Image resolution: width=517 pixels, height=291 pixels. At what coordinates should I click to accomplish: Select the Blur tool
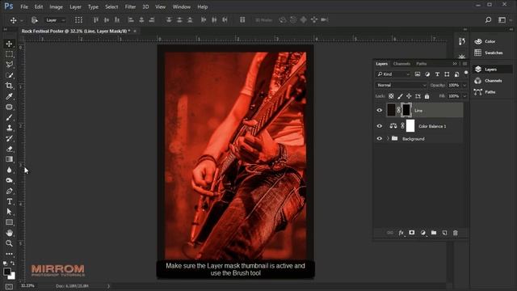9,170
